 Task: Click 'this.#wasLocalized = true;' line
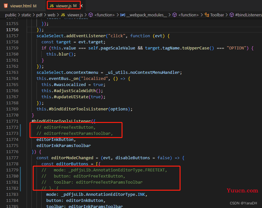(x=73, y=85)
